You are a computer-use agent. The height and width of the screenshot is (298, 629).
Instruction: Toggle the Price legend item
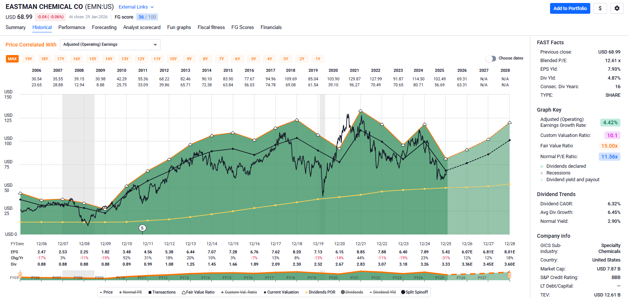click(106, 292)
